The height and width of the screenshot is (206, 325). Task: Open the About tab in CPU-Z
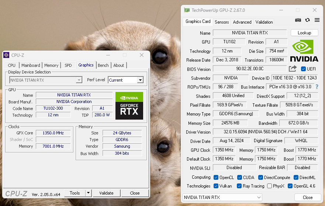[118, 65]
